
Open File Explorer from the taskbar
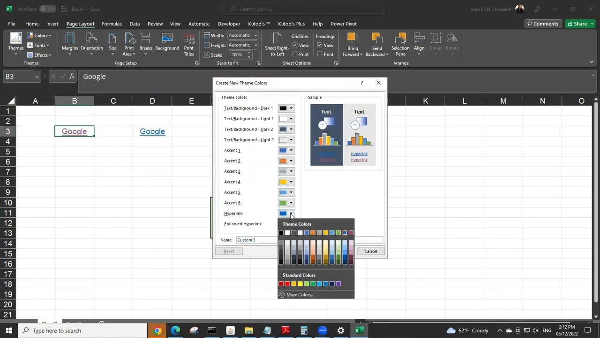tap(248, 330)
